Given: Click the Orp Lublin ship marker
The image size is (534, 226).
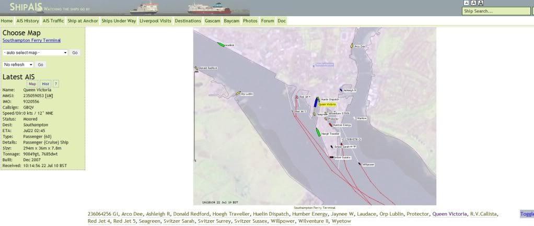Looking at the screenshot, I should click(238, 93).
